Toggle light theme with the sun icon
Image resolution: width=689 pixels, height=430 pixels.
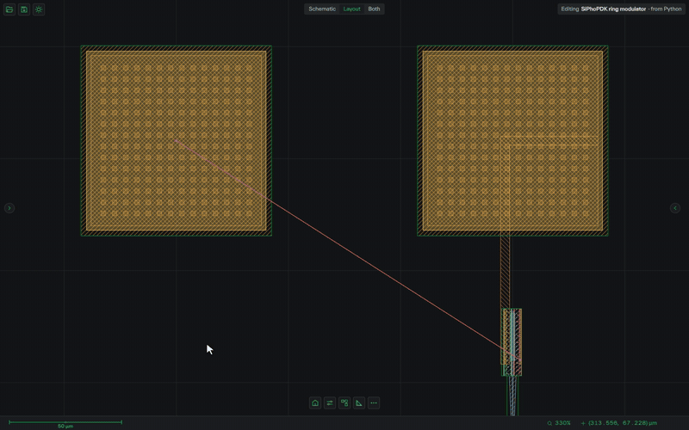click(39, 9)
